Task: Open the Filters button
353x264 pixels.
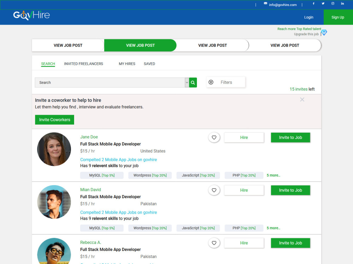Action: [226, 82]
